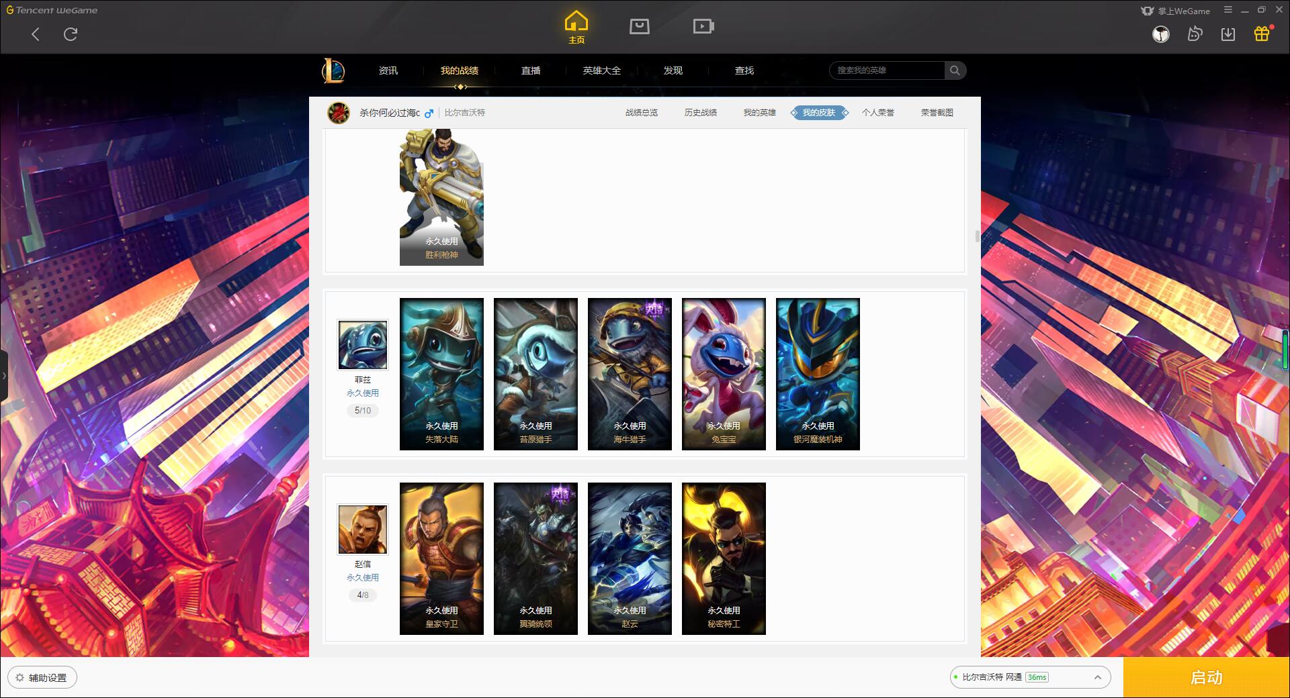Open 辅助设置 settings button
Viewport: 1290px width, 698px height.
[x=42, y=678]
